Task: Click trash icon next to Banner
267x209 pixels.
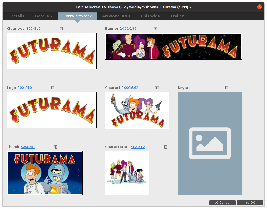Action: (x=155, y=28)
